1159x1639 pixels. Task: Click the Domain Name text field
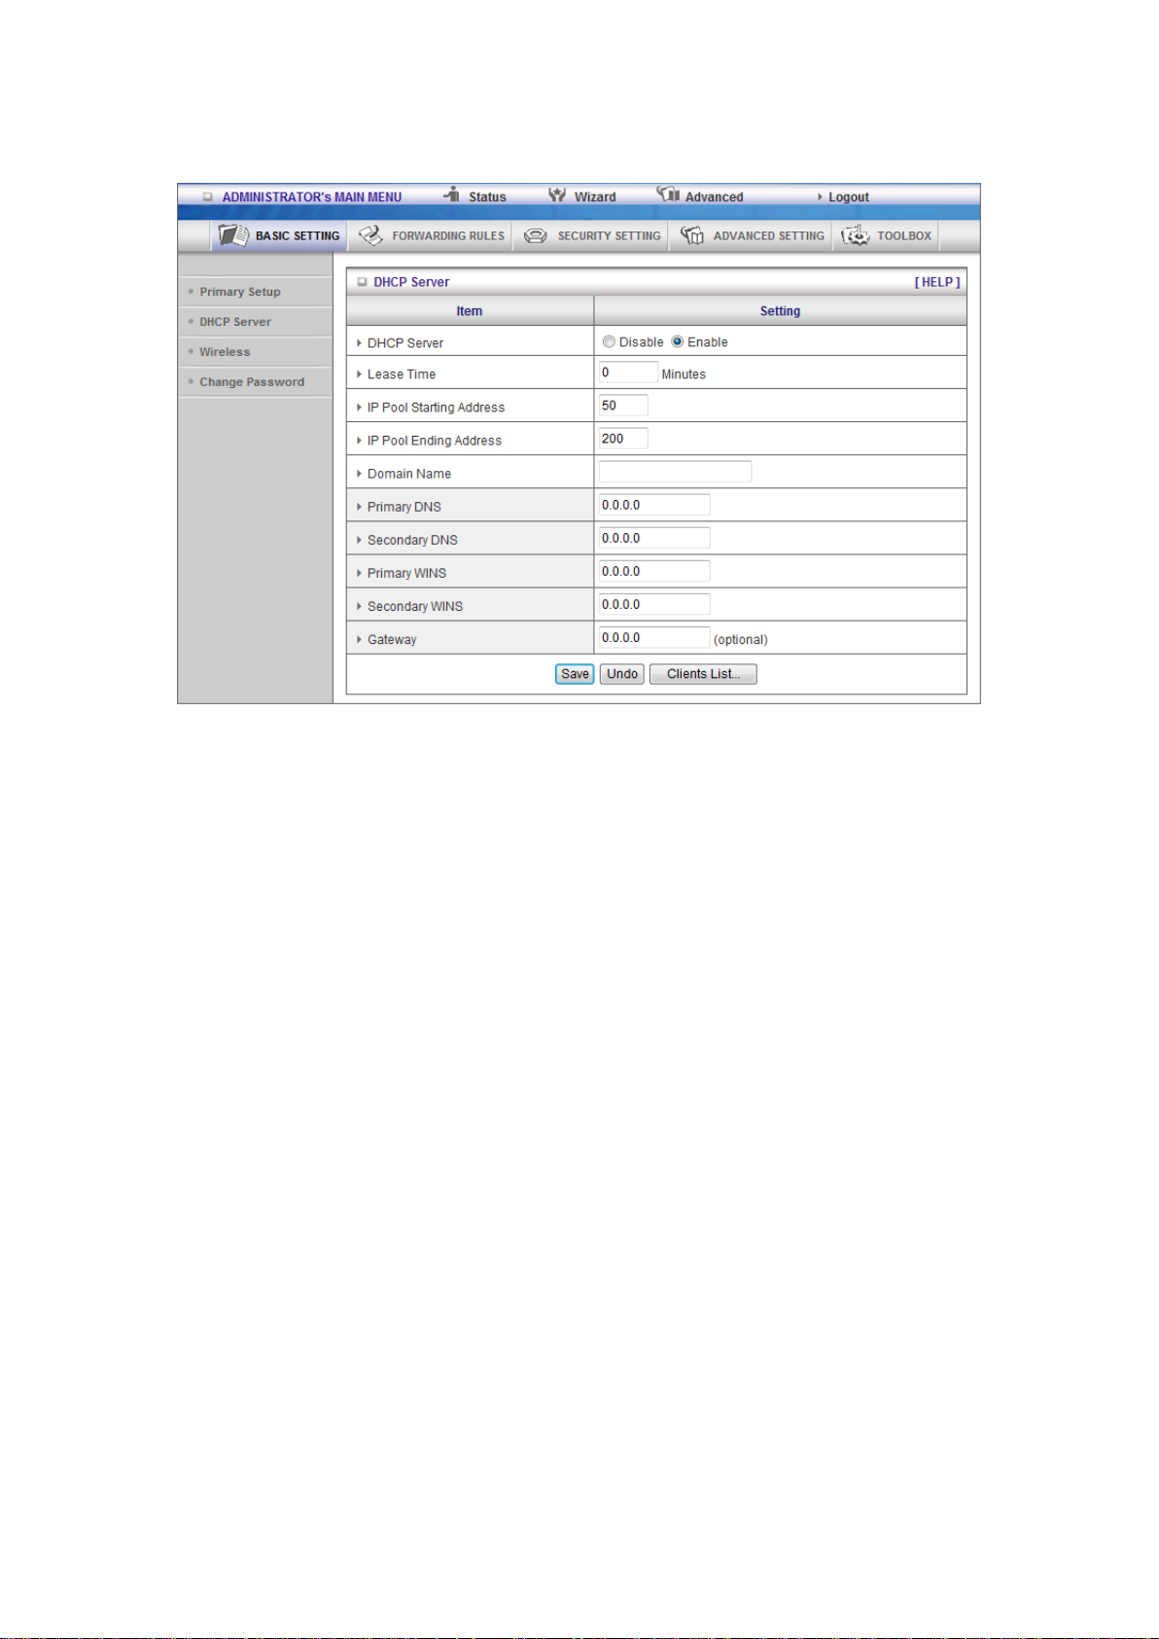[x=675, y=472]
